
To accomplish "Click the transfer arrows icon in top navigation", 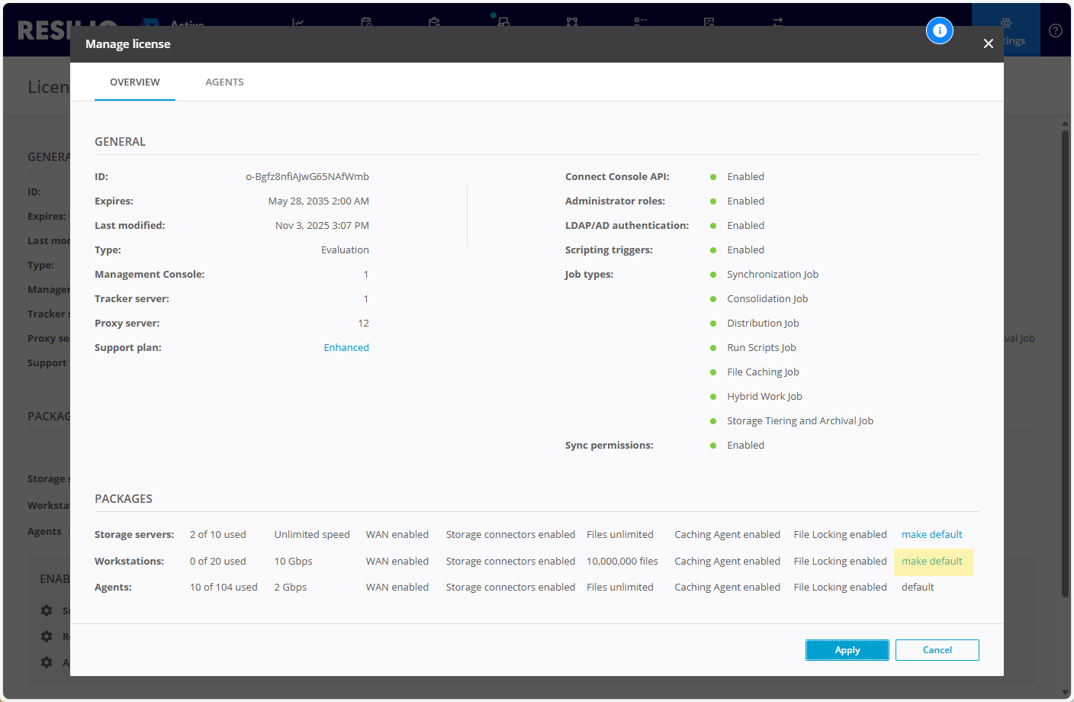I will (777, 22).
